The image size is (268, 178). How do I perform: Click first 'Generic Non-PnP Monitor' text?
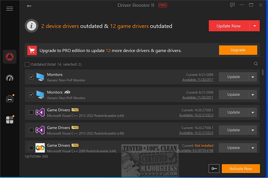pos(66,80)
